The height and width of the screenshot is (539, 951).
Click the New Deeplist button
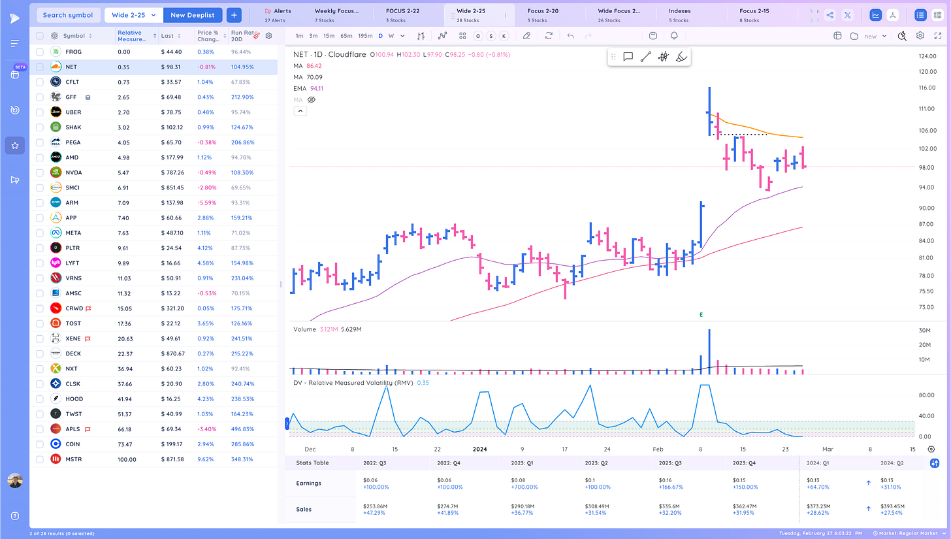(193, 14)
